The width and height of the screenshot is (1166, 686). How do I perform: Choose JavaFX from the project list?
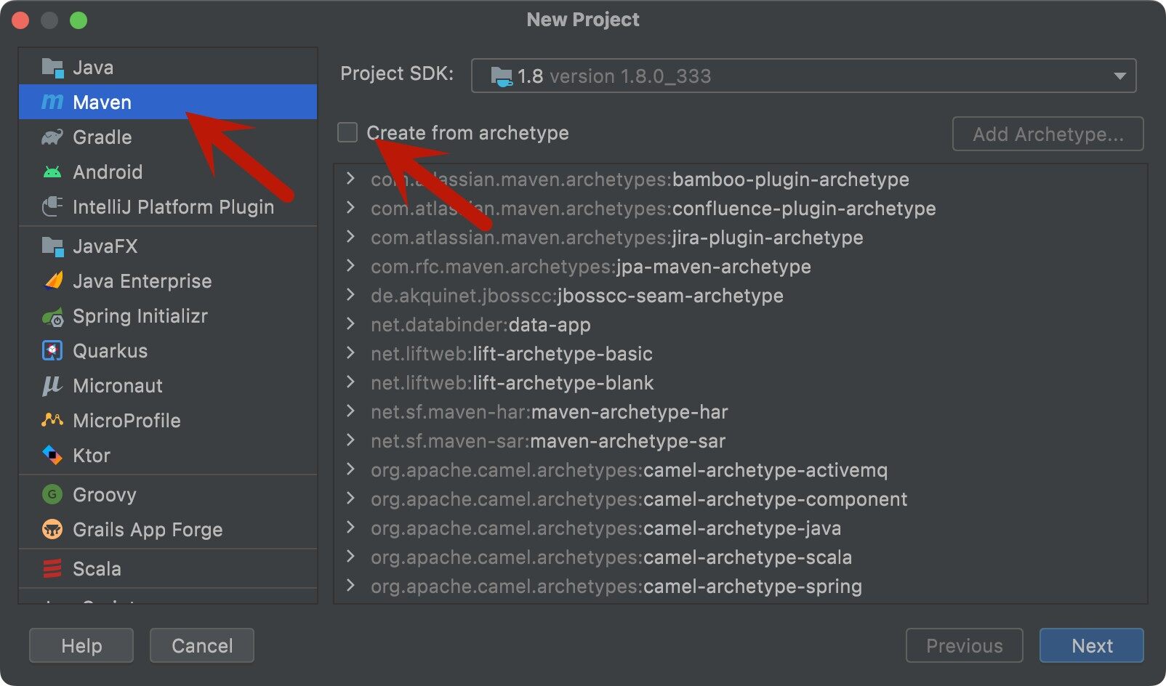(x=105, y=246)
